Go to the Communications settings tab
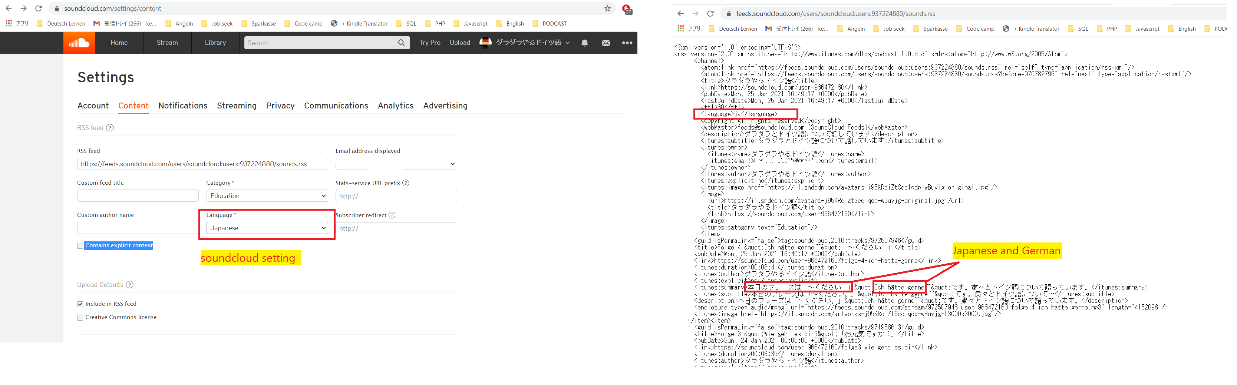Image resolution: width=1237 pixels, height=385 pixels. (x=336, y=106)
